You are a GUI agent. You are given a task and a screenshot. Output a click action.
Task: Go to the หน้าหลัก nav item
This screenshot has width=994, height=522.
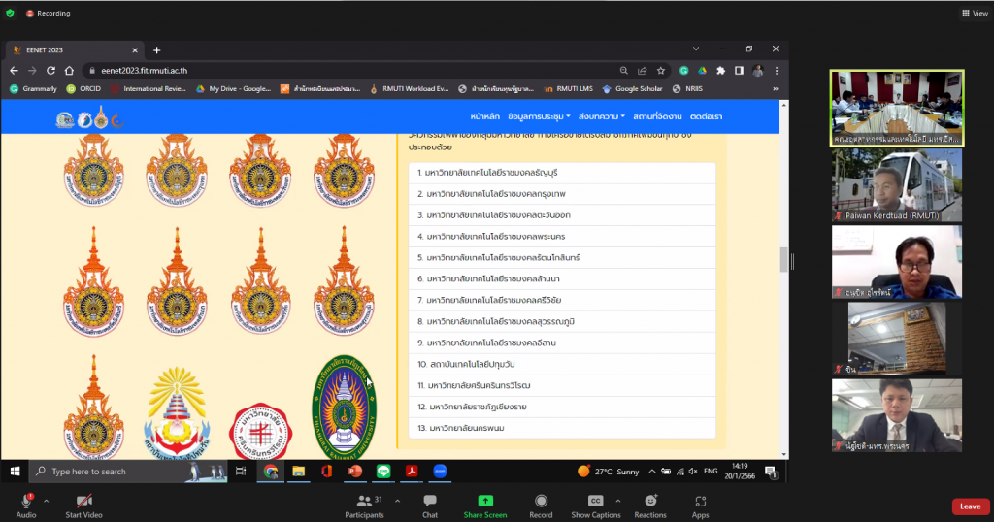click(484, 116)
